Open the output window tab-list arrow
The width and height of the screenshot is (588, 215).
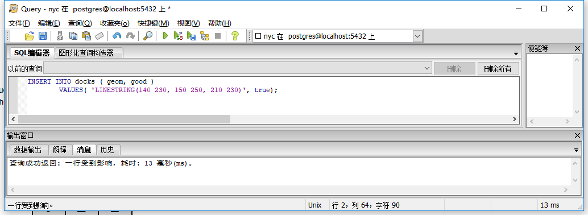tap(577, 150)
